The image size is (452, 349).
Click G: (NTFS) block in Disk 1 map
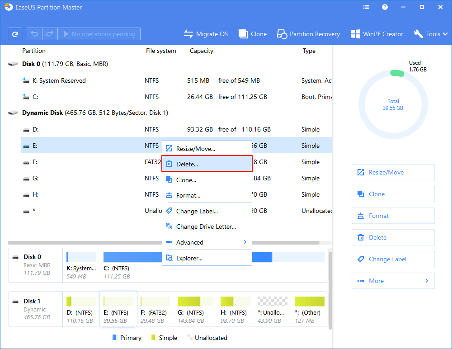pyautogui.click(x=195, y=310)
